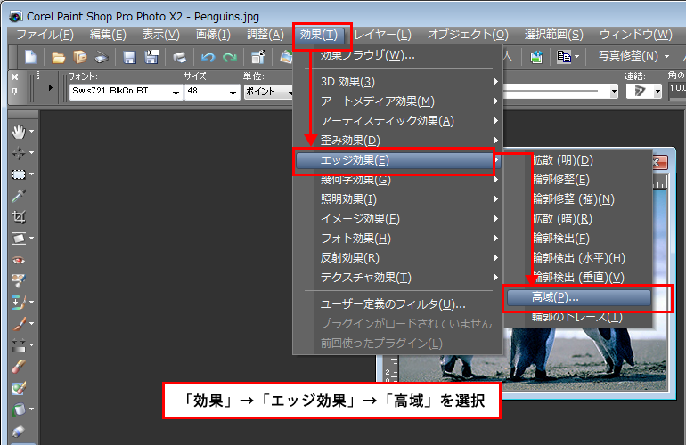Click the Resize icon in toolbar
The height and width of the screenshot is (445, 686).
(x=258, y=57)
